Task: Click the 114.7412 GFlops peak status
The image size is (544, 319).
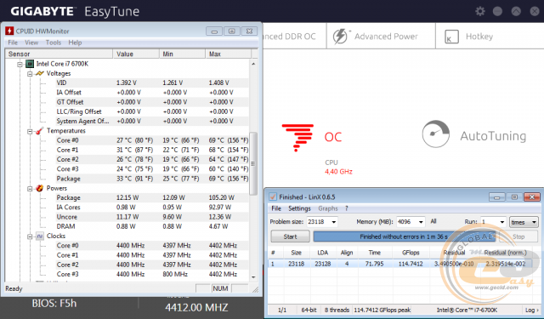Action: point(382,310)
